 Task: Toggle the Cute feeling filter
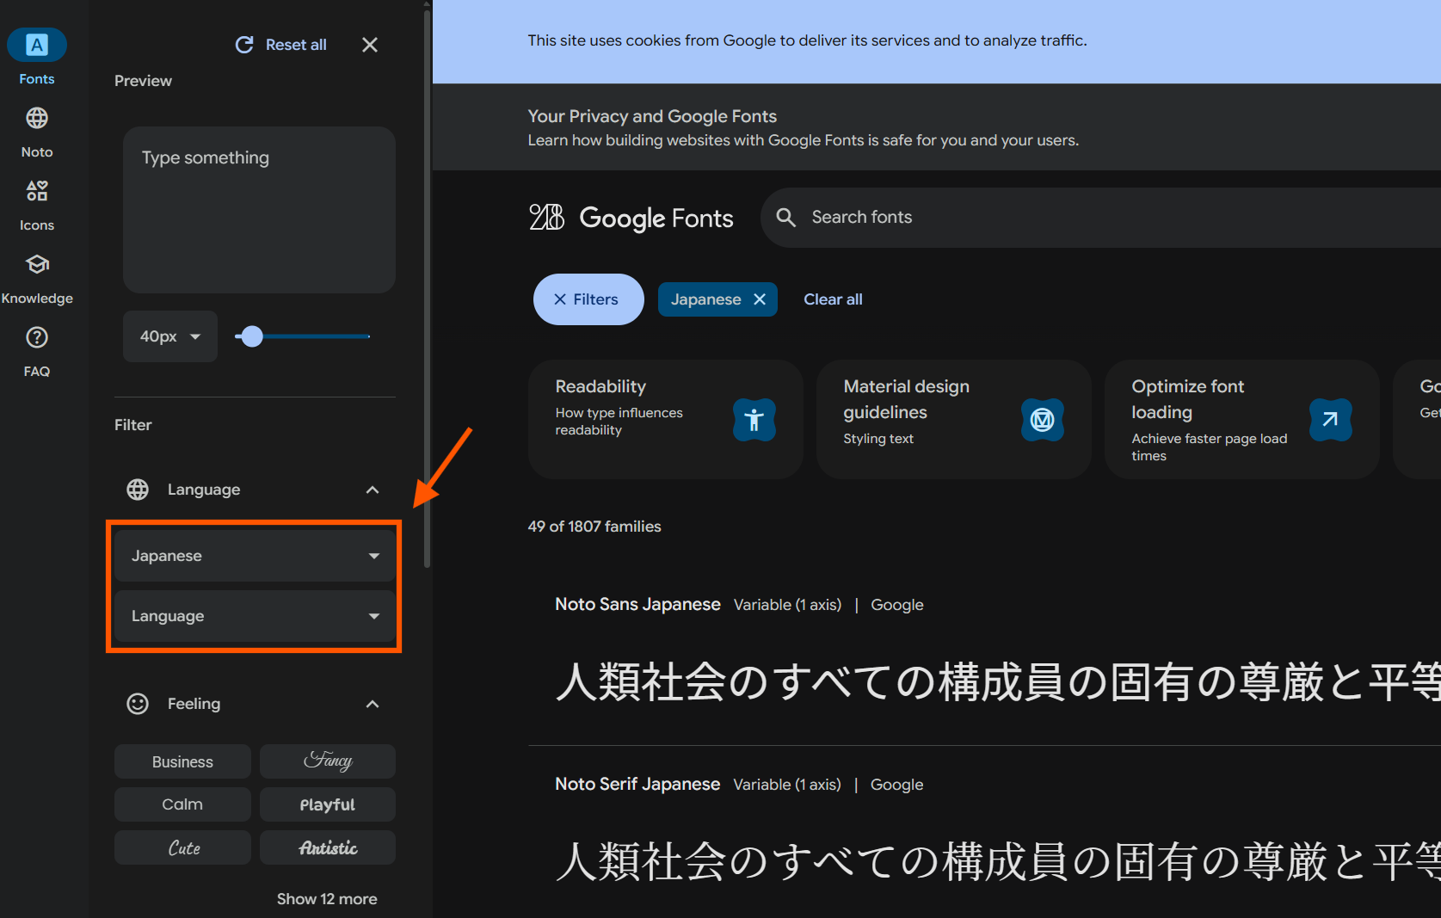pyautogui.click(x=182, y=847)
